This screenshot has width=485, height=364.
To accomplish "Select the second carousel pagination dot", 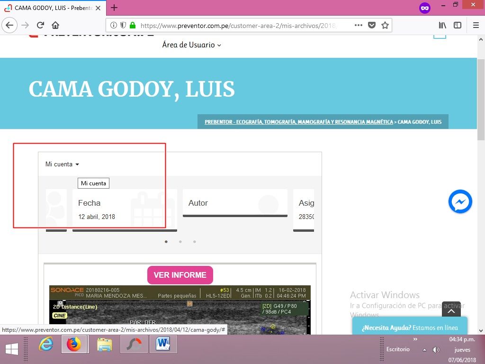I will pos(180,242).
